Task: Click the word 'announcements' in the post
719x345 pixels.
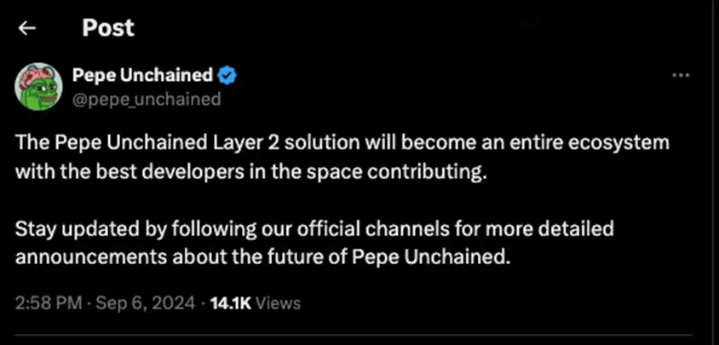Action: coord(78,254)
